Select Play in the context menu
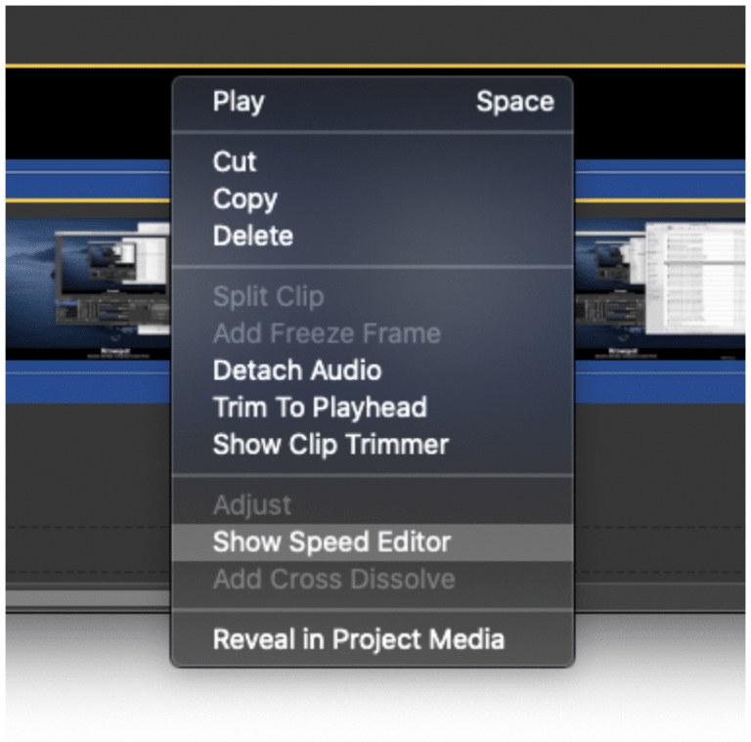The height and width of the screenshot is (742, 751). (373, 102)
